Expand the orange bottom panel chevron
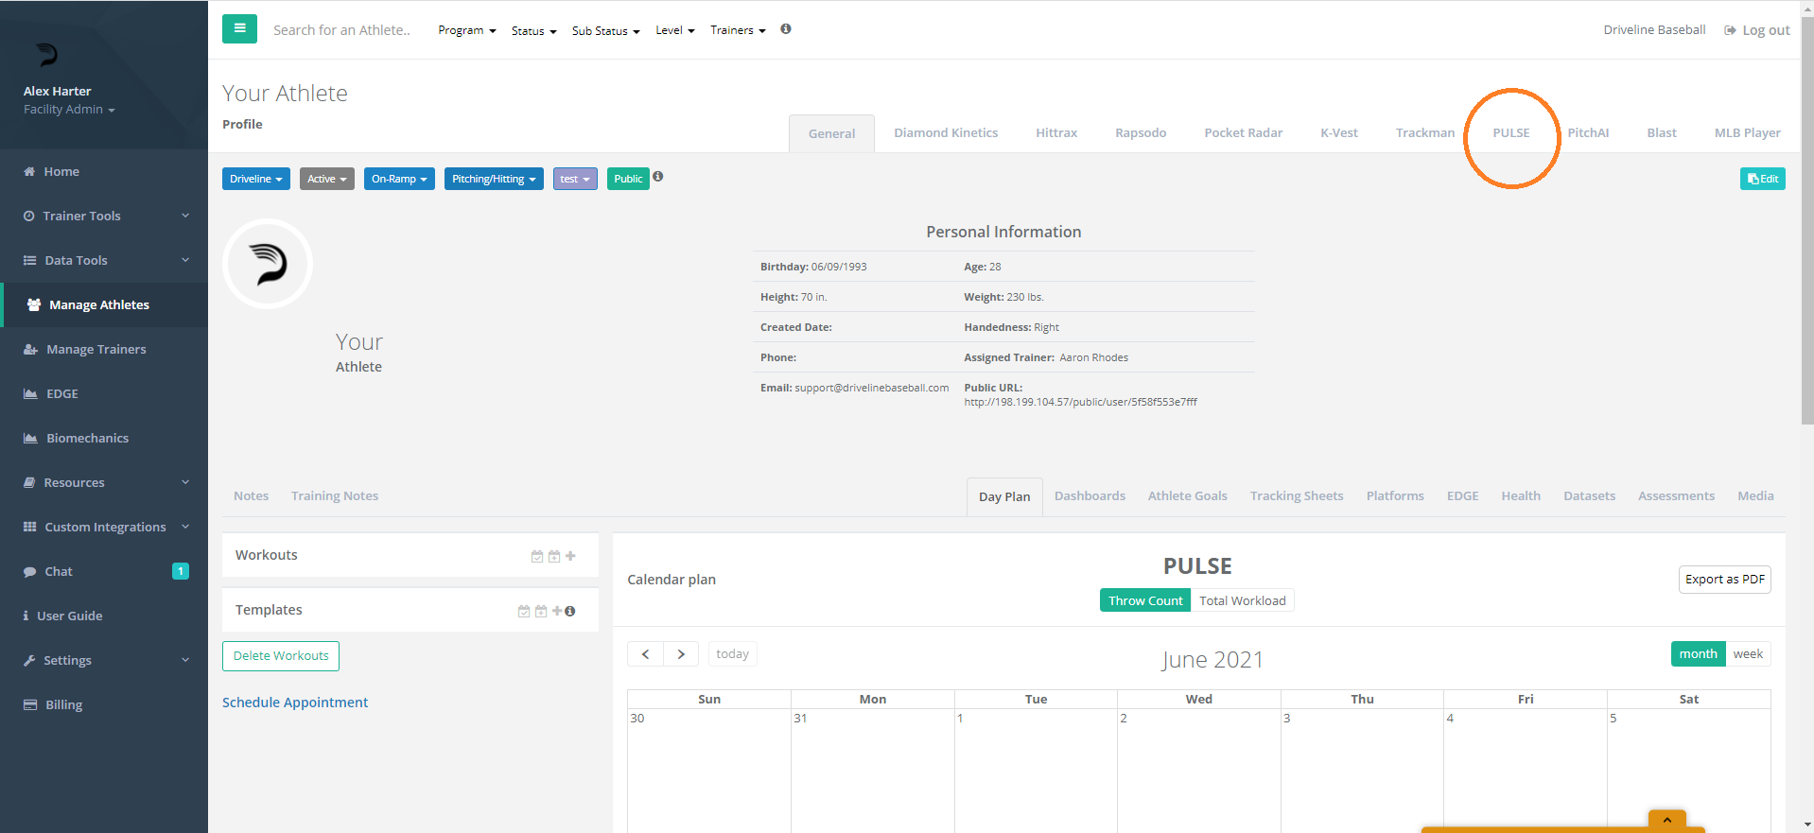1814x833 pixels. (1667, 820)
